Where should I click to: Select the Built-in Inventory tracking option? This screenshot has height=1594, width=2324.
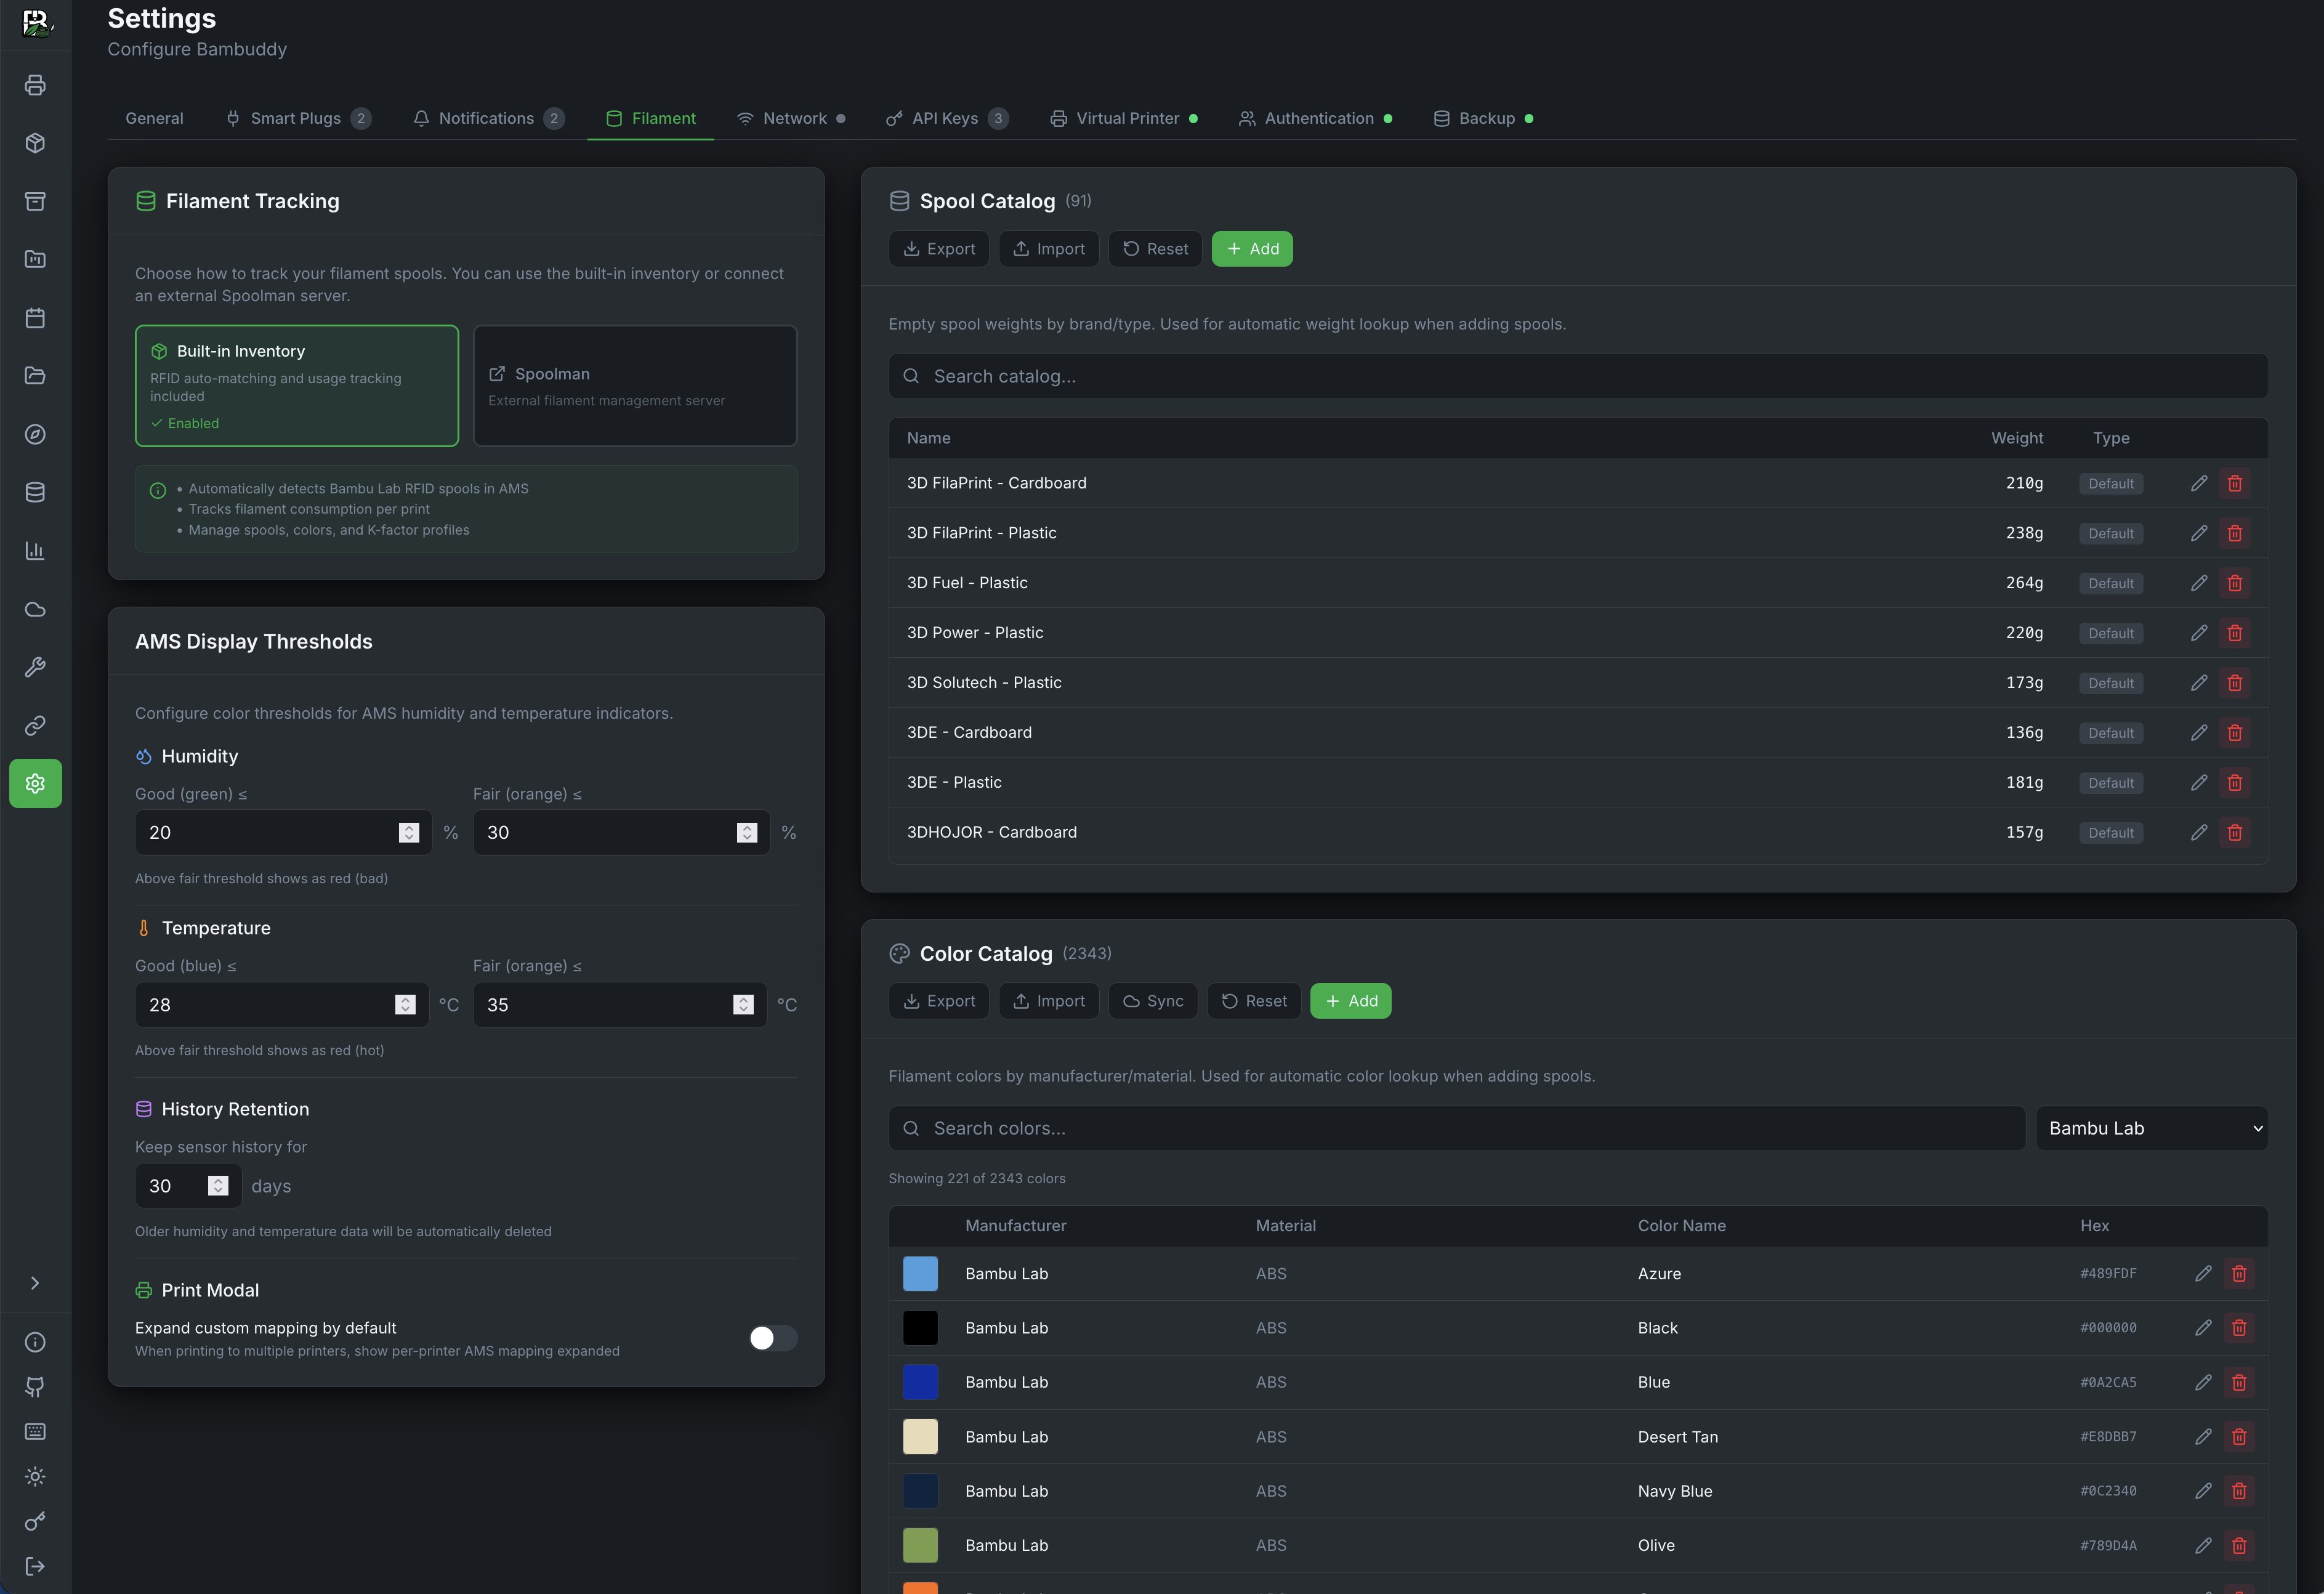tap(296, 386)
